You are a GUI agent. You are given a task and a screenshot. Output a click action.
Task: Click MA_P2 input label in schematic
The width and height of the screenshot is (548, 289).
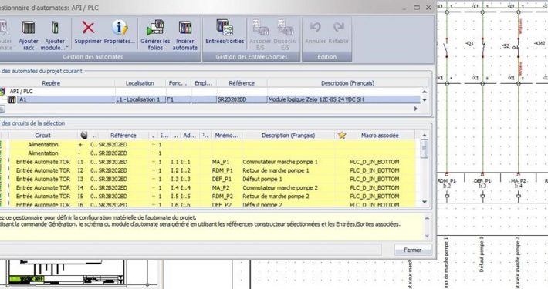[519, 181]
